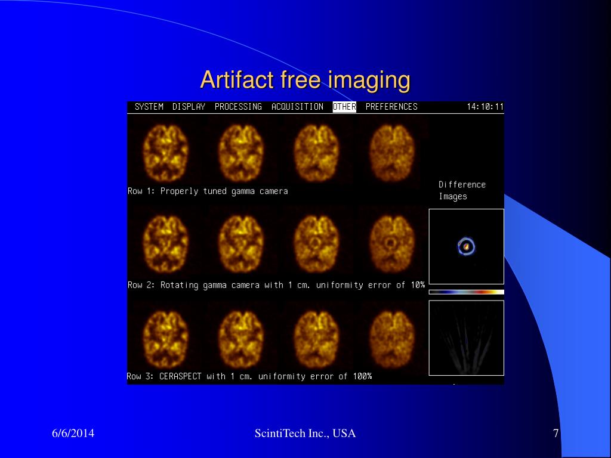This screenshot has height=458, width=611.
Task: Select the second brain scan in Row 2
Action: 241,244
